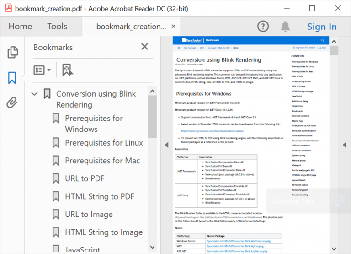The height and width of the screenshot is (254, 351).
Task: Click the syncfusion latest-version download link
Action: 213,131
